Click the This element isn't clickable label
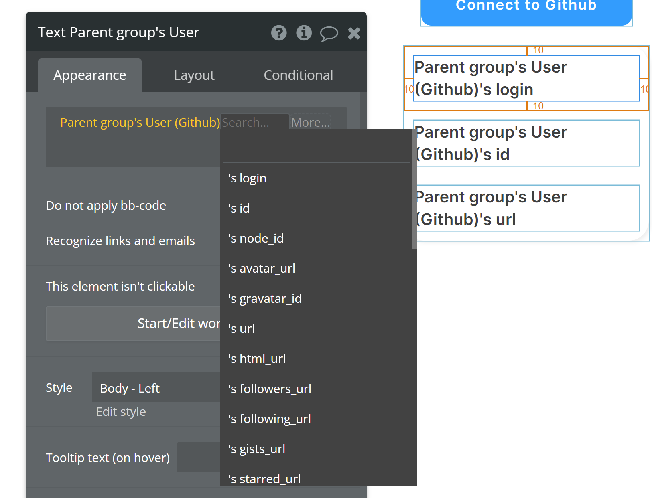The width and height of the screenshot is (652, 498). click(120, 286)
